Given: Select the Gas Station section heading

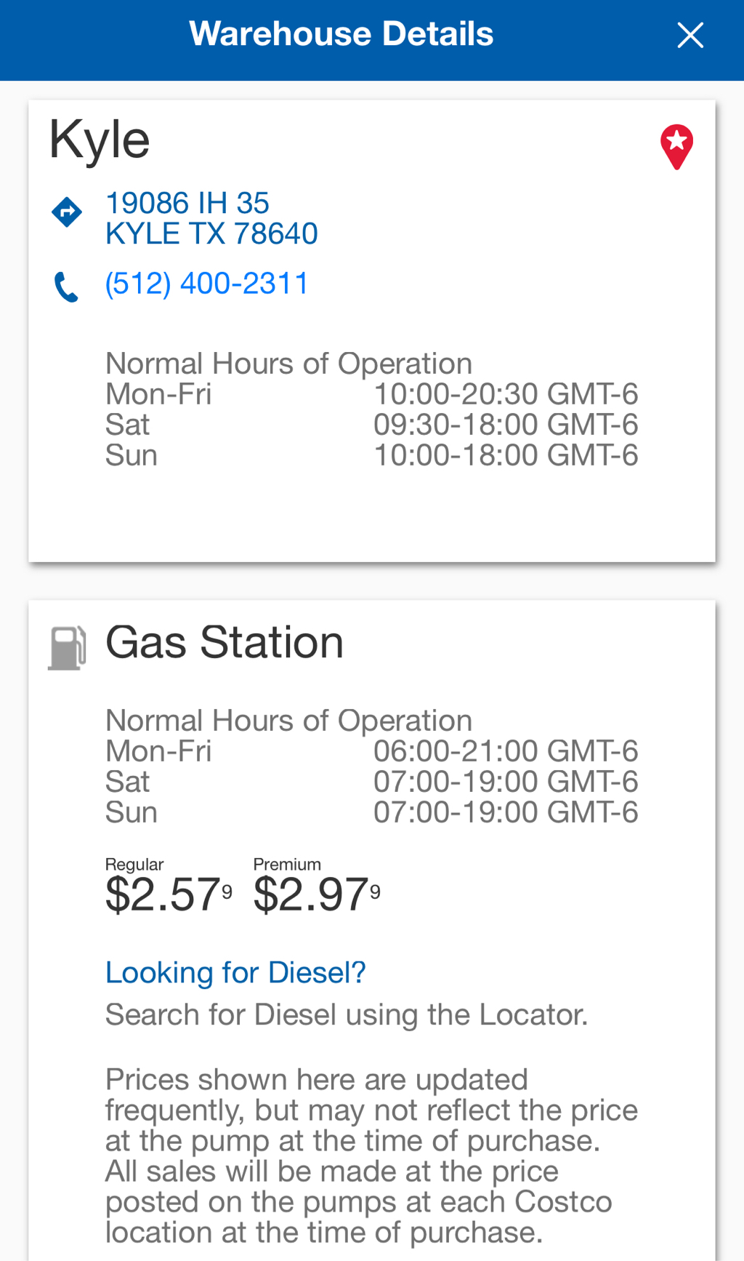Looking at the screenshot, I should (225, 642).
